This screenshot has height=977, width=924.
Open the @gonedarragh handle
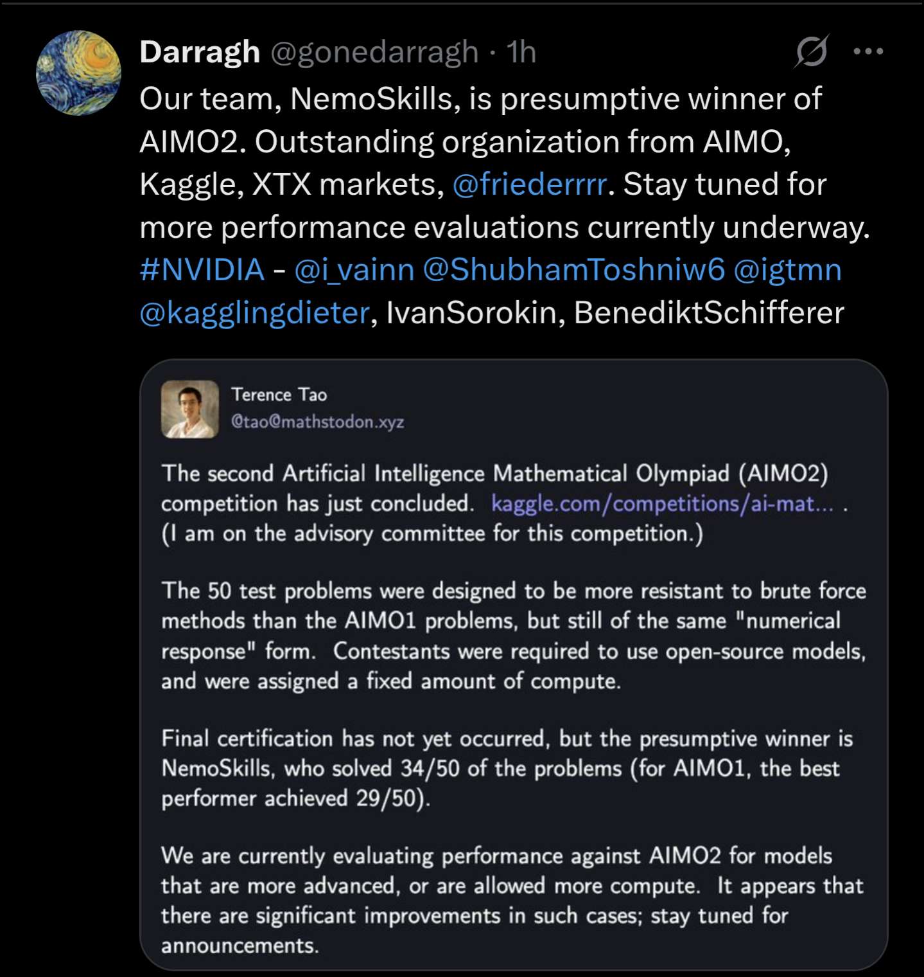coord(374,53)
